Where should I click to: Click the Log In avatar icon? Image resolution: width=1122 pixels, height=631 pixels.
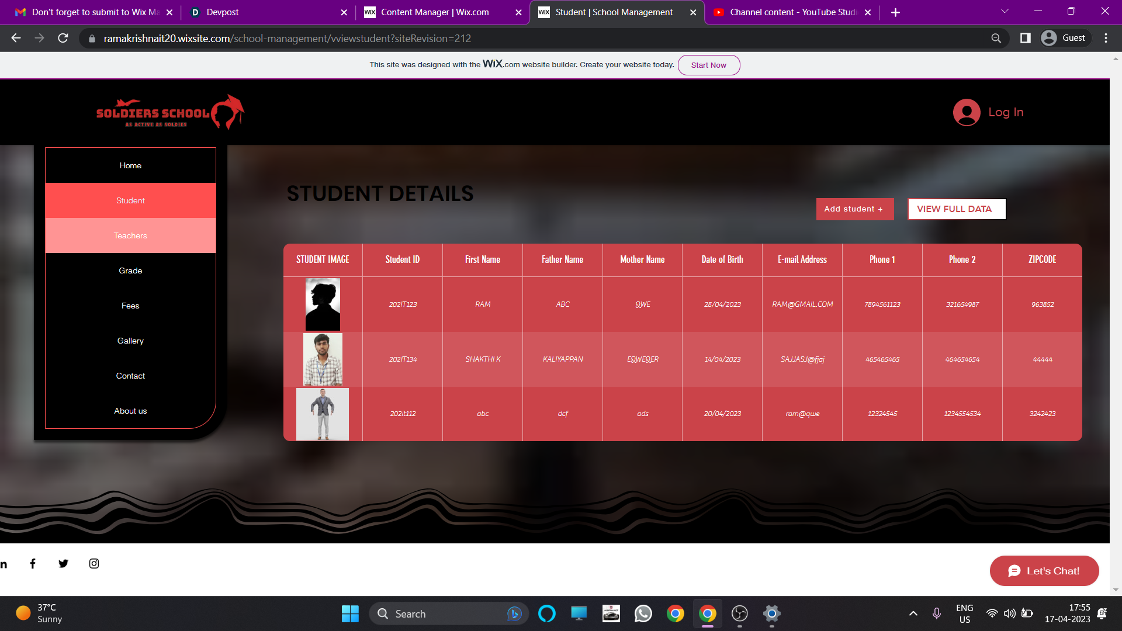coord(967,112)
